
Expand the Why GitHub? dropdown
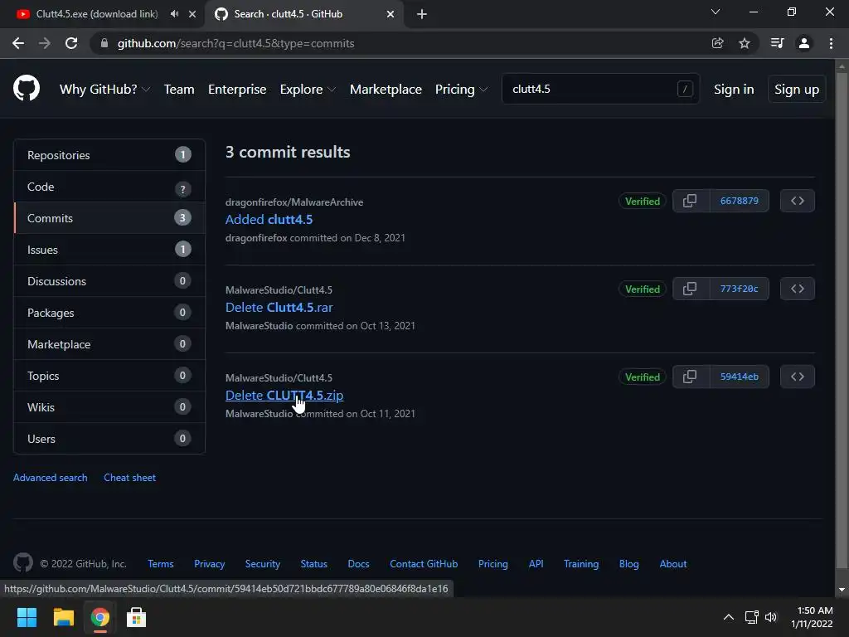point(104,90)
